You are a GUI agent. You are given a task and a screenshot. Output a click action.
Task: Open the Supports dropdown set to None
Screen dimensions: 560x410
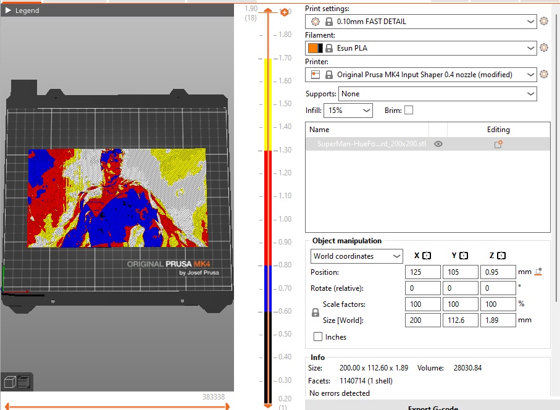(438, 94)
